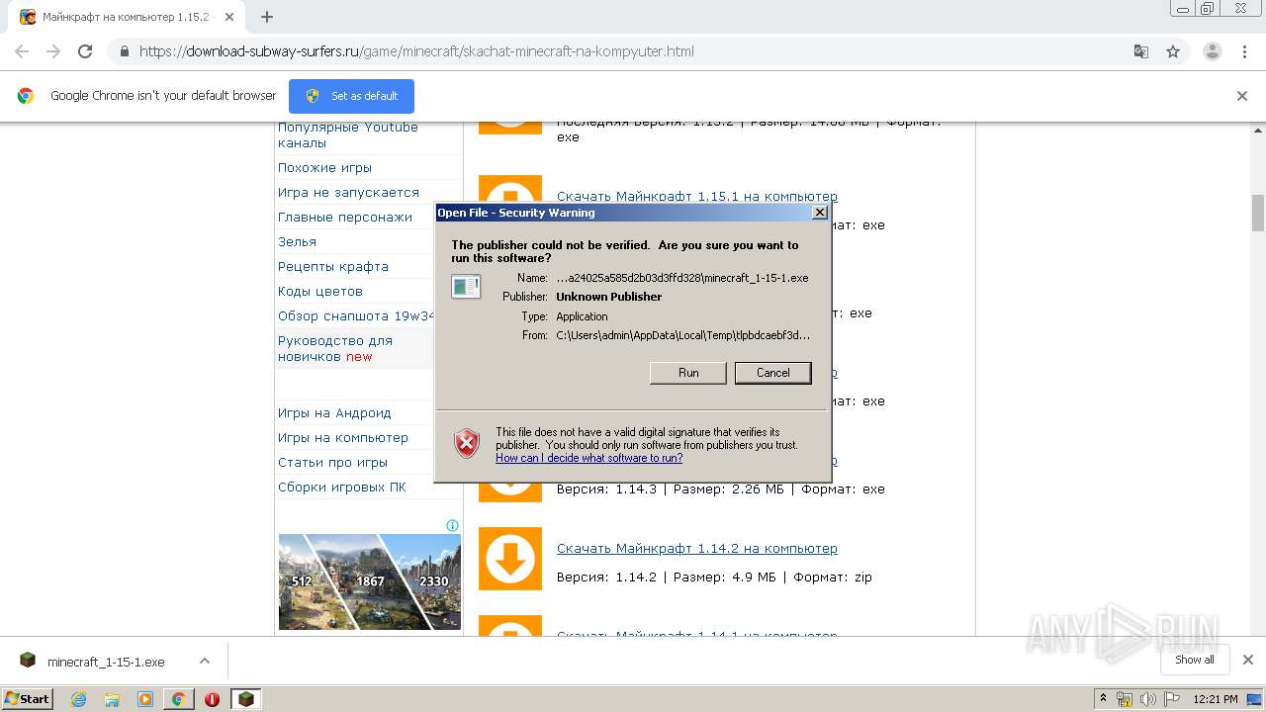Click the Minecraft installer taskbar icon

(x=245, y=699)
